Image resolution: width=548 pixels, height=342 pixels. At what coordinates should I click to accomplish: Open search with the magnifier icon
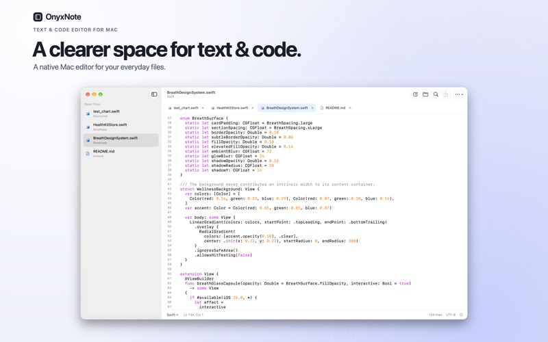point(436,94)
